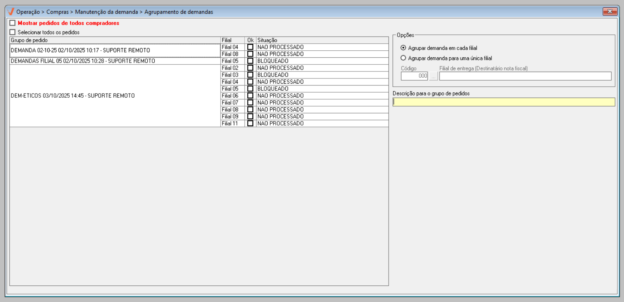The width and height of the screenshot is (624, 302).
Task: Mark Ok checkbox for Filial 03
Action: pyautogui.click(x=250, y=75)
